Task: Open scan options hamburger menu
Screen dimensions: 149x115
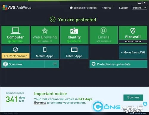Action: point(55,64)
